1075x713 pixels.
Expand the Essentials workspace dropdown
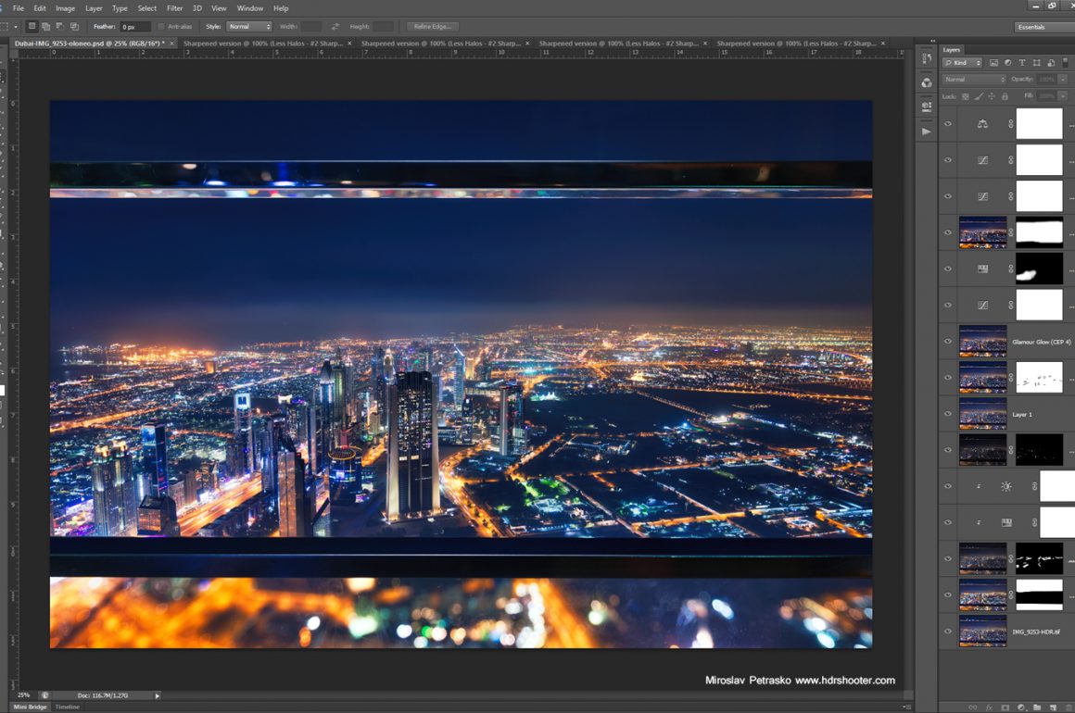click(1043, 27)
